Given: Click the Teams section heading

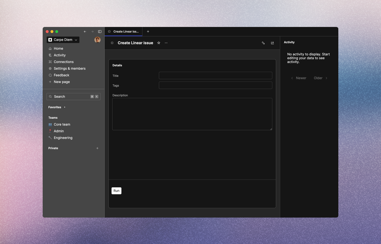Looking at the screenshot, I should coord(53,118).
